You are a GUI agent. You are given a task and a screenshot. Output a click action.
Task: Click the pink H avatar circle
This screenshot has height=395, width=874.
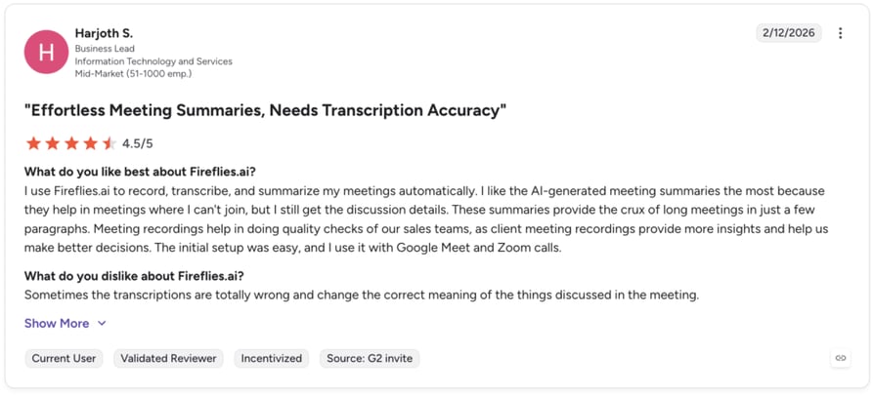[x=46, y=52]
